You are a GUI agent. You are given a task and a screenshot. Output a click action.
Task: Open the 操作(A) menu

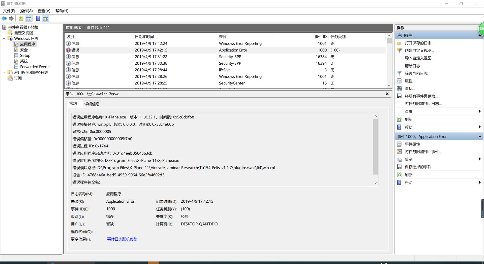[x=26, y=11]
